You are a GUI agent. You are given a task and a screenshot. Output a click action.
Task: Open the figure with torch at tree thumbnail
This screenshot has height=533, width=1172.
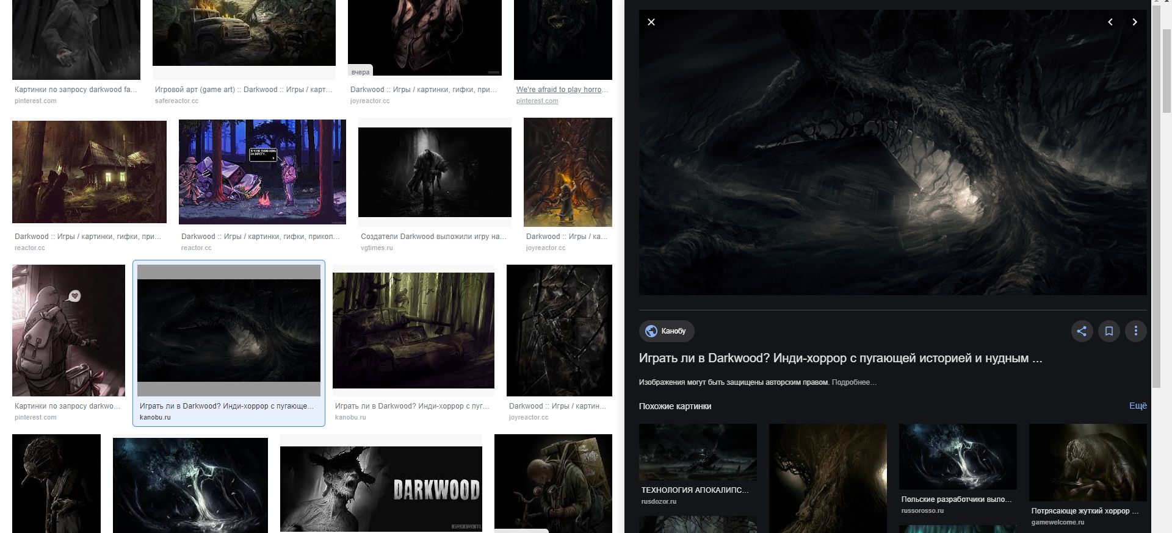(568, 172)
